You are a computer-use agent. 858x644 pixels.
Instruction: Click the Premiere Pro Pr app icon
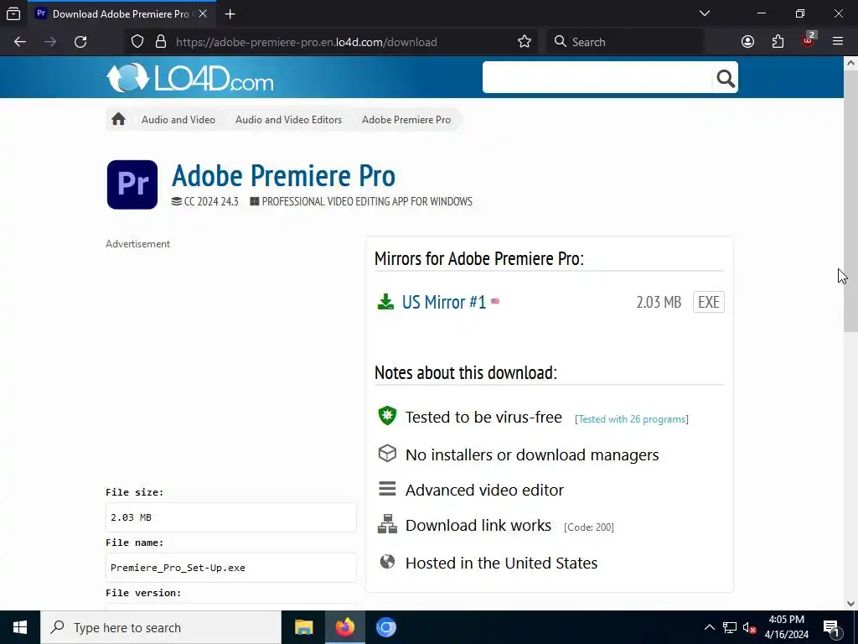pos(132,184)
